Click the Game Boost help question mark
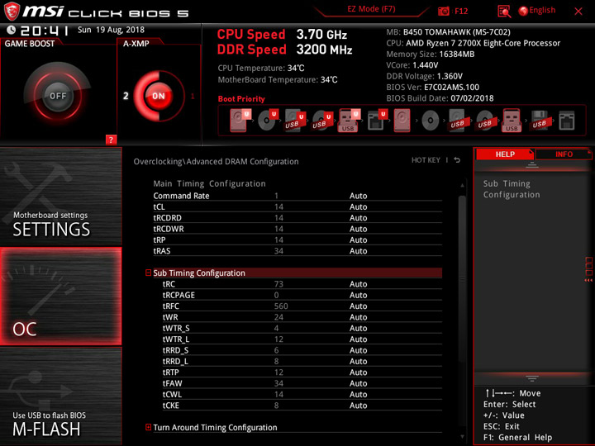595x446 pixels. (111, 140)
